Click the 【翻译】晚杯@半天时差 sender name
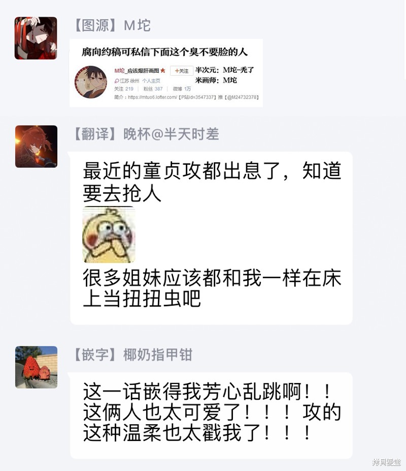 [x=146, y=134]
